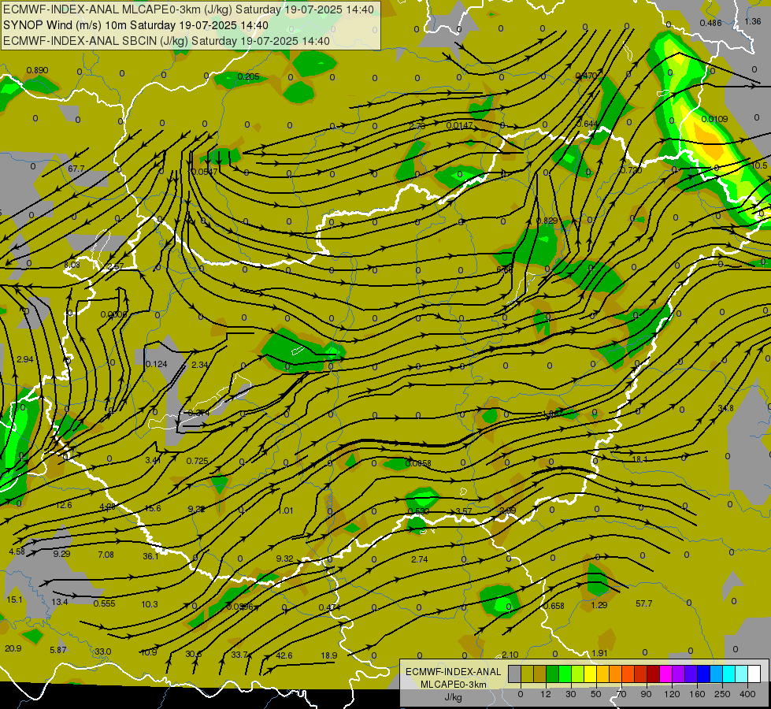Click the map value 6.68
This screenshot has width=771, height=709.
click(x=505, y=269)
